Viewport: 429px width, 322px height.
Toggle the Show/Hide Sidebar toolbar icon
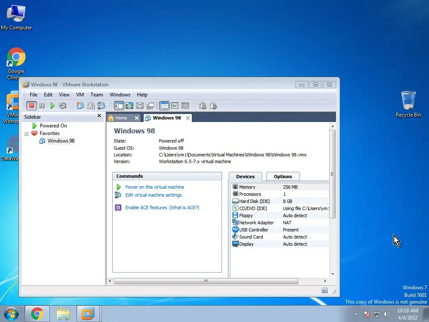[x=119, y=106]
